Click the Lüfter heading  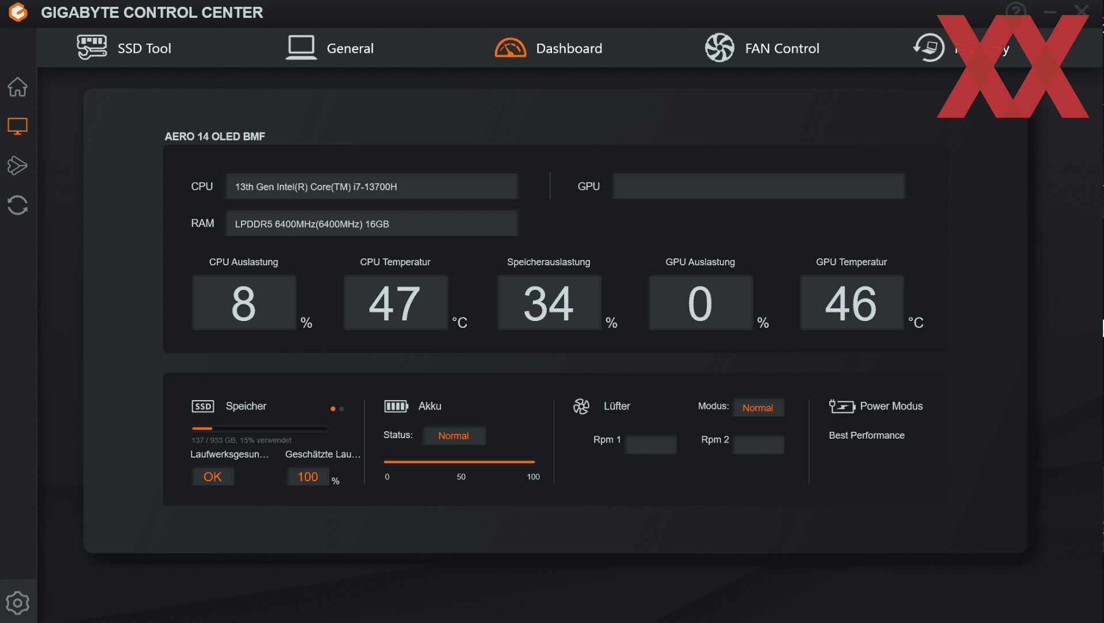click(617, 406)
